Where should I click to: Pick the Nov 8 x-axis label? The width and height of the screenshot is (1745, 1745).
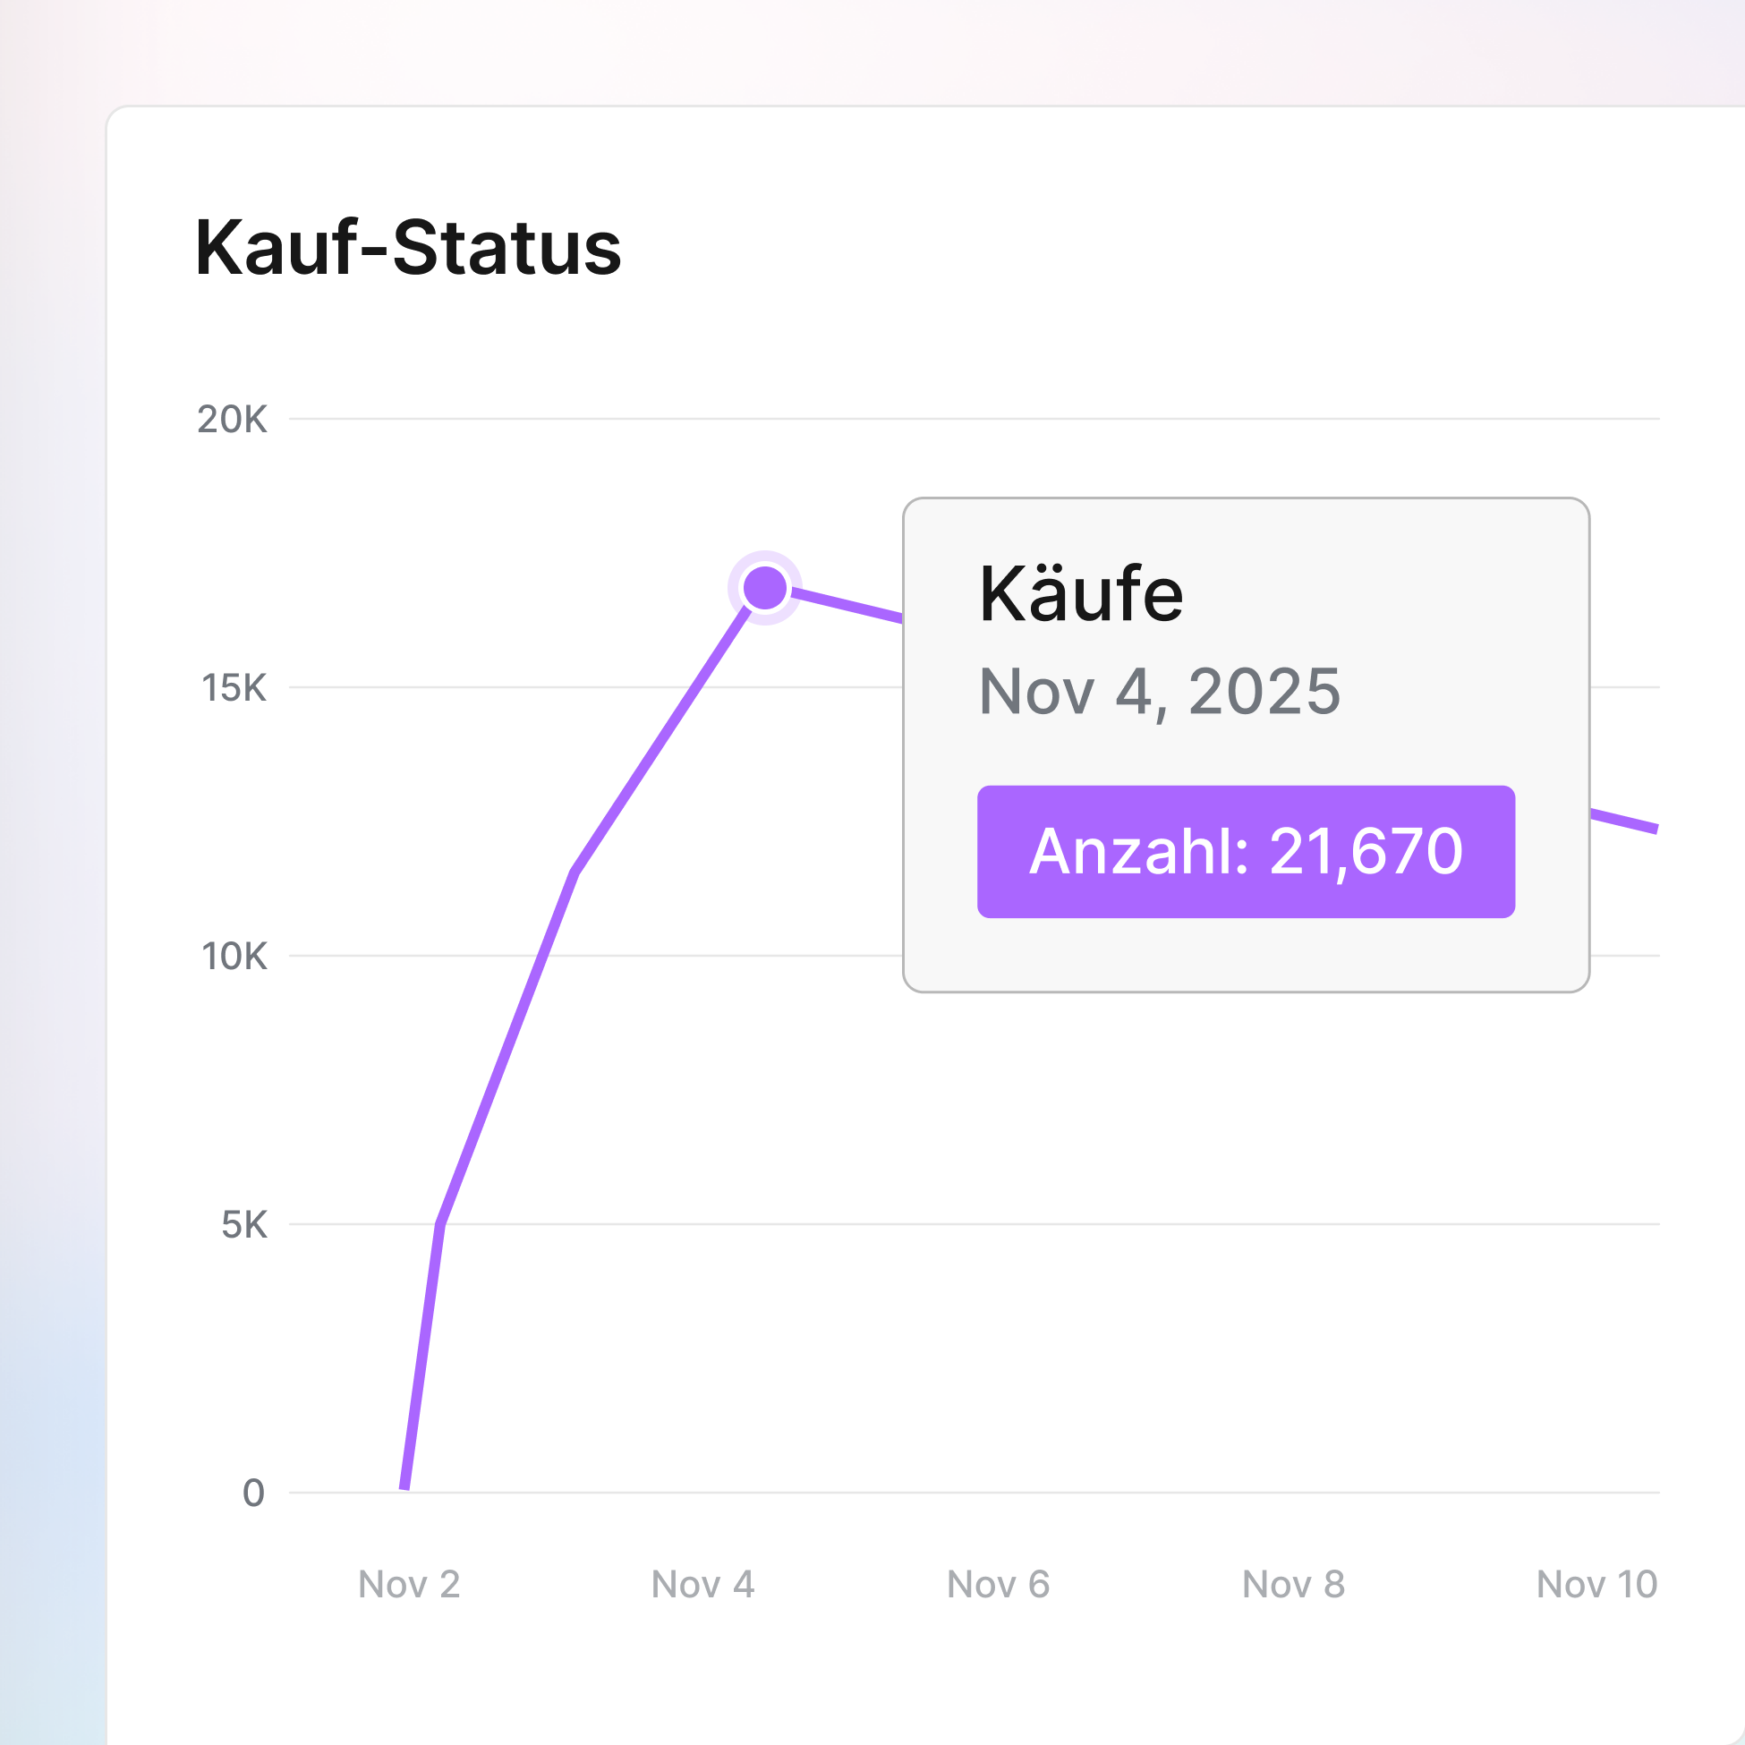pyautogui.click(x=1293, y=1584)
